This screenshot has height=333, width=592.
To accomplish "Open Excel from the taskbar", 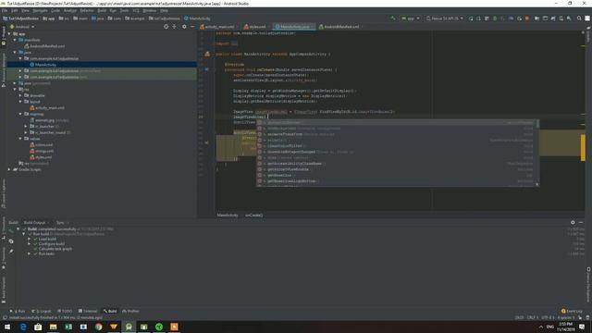I will (68, 327).
